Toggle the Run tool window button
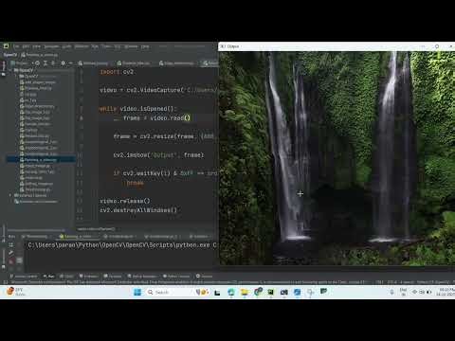The image size is (455, 341). click(x=49, y=277)
